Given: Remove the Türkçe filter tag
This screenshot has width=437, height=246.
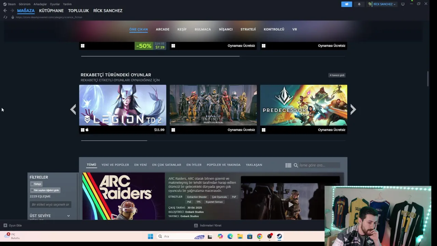Looking at the screenshot, I should click(x=32, y=184).
